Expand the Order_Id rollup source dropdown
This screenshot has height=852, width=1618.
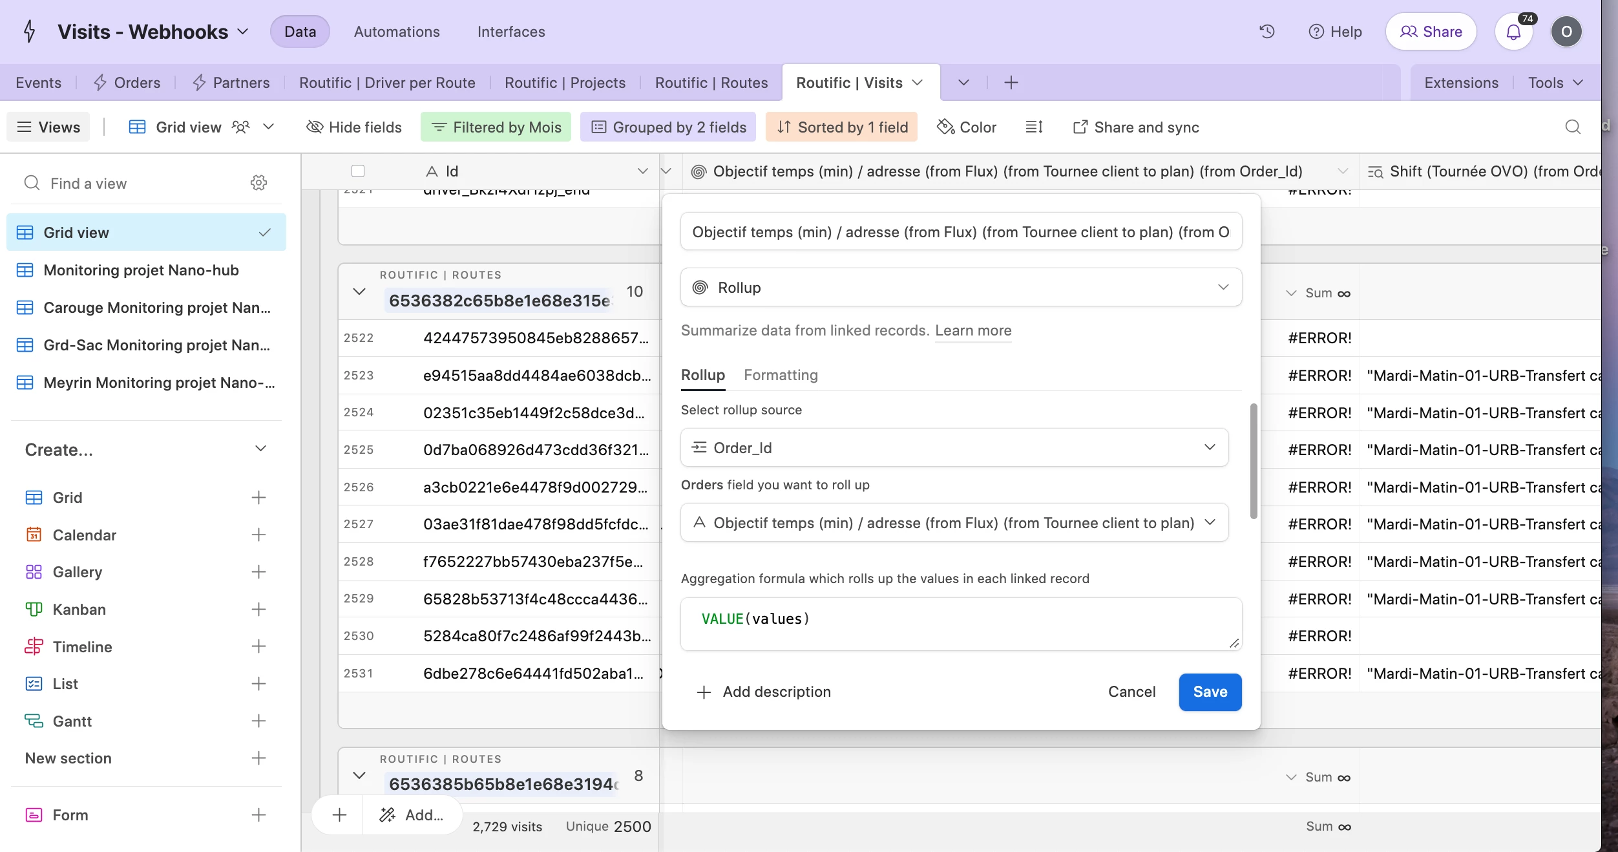click(x=954, y=448)
